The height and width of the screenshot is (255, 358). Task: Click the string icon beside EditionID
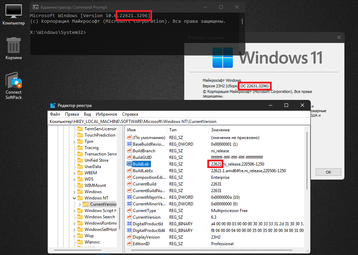point(129,243)
